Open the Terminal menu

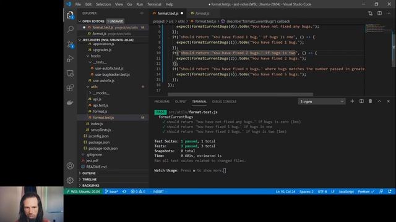click(x=154, y=4)
